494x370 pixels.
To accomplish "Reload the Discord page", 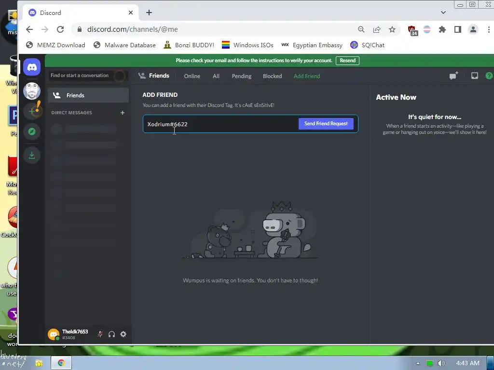I will 60,29.
